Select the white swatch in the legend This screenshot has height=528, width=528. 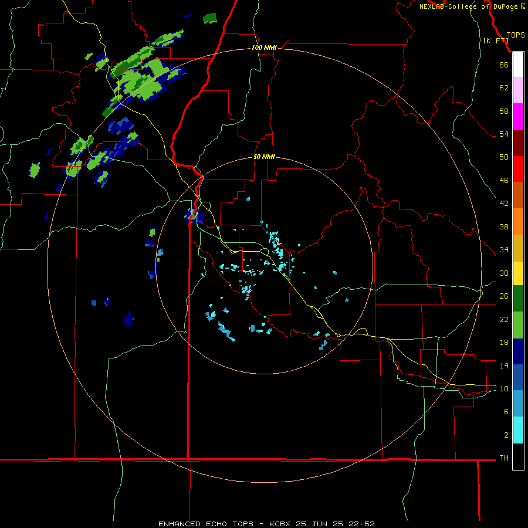pos(518,65)
